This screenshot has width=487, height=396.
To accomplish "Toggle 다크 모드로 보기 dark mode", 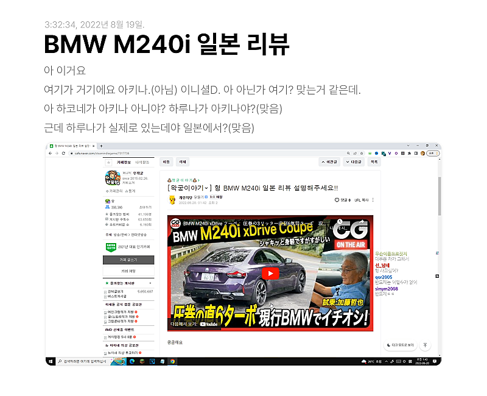I will click(401, 345).
